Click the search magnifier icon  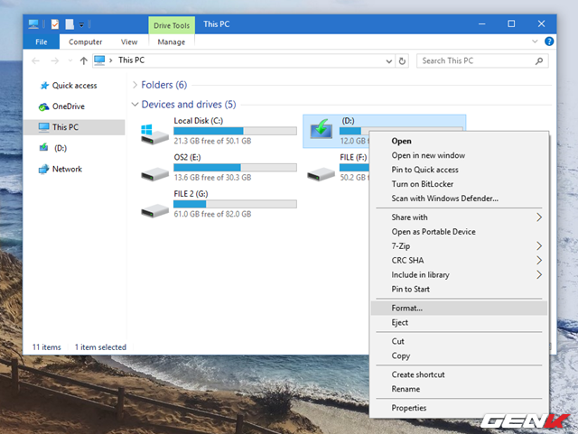pyautogui.click(x=539, y=61)
